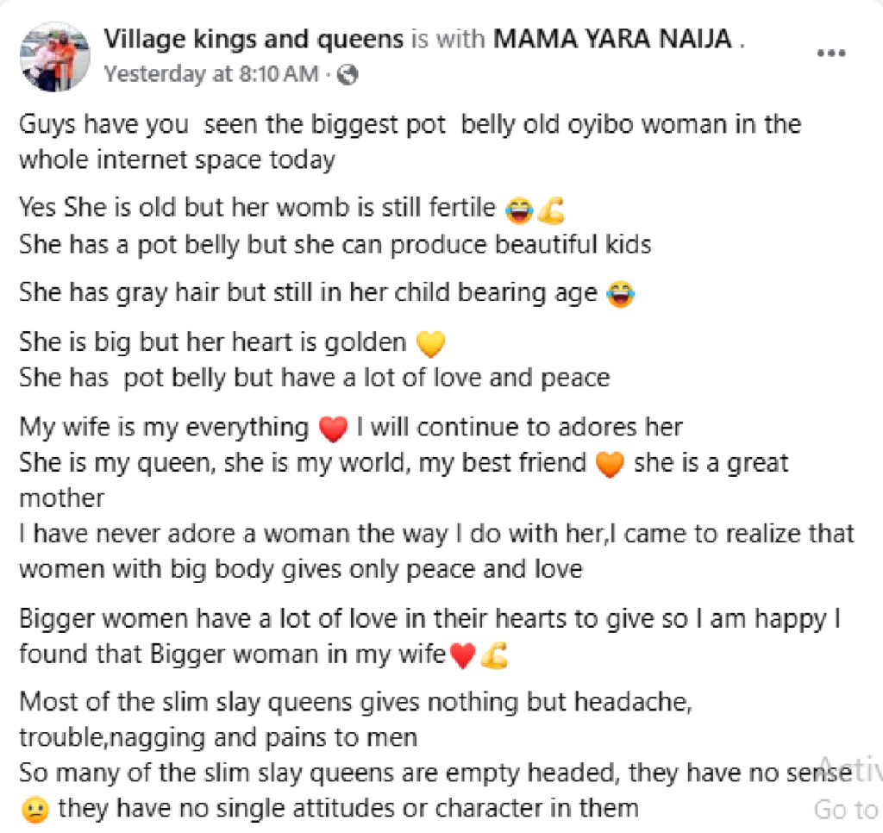Visit the tagged MAMA YARA NAIJA profile
The image size is (883, 833).
[612, 40]
